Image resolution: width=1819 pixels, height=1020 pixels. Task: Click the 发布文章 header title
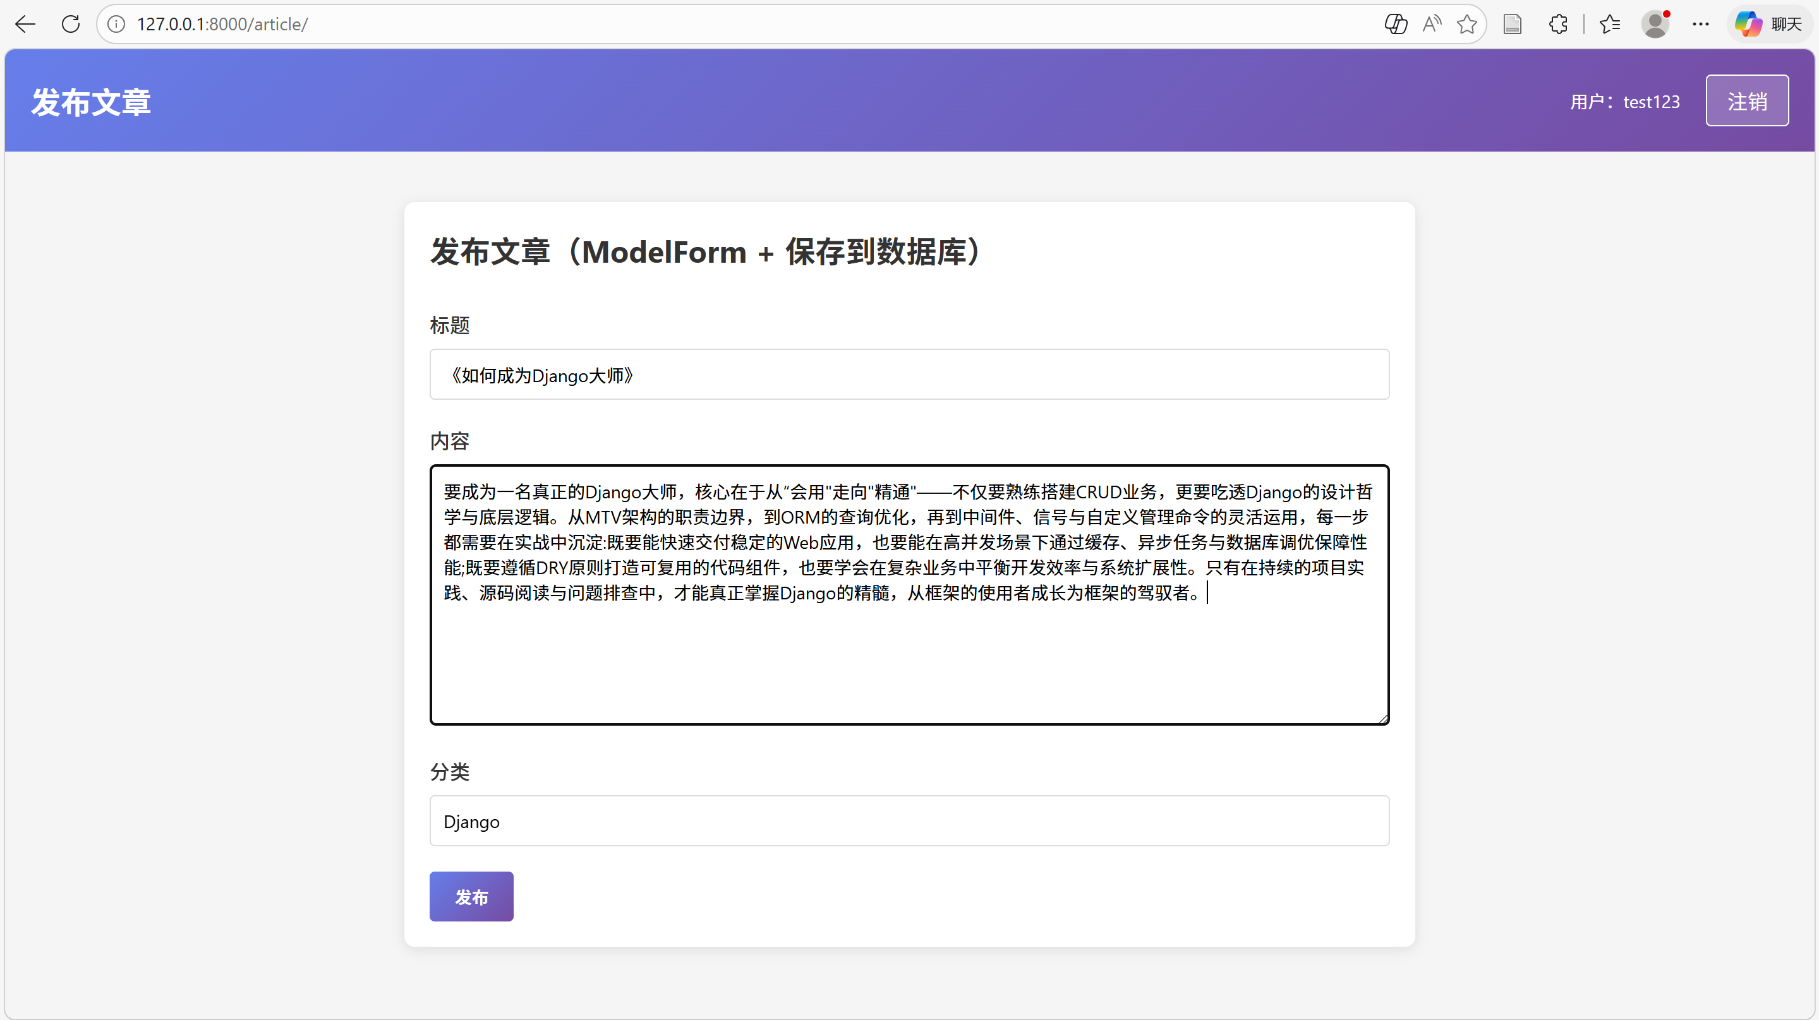click(91, 102)
